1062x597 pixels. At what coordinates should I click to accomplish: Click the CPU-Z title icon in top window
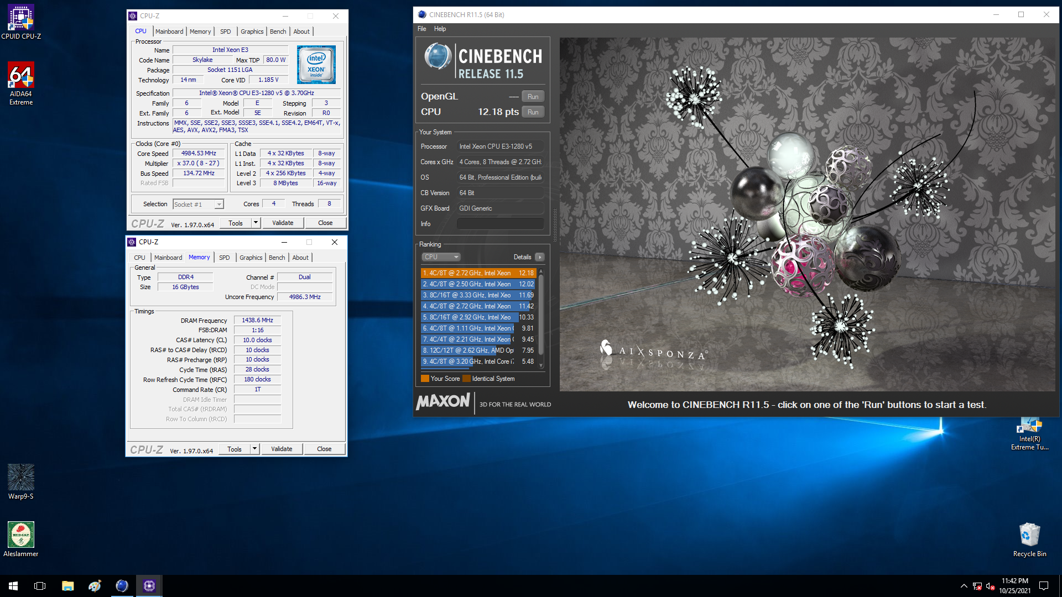coord(133,16)
